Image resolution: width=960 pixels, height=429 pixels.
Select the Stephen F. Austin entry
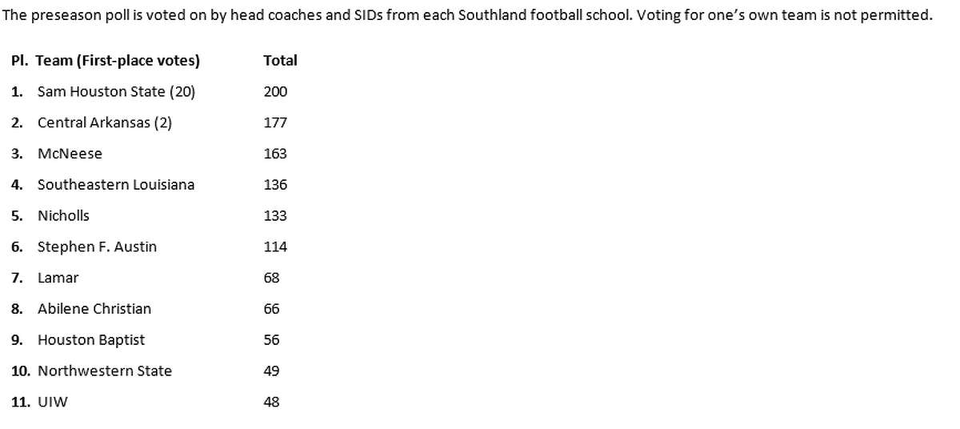click(97, 247)
